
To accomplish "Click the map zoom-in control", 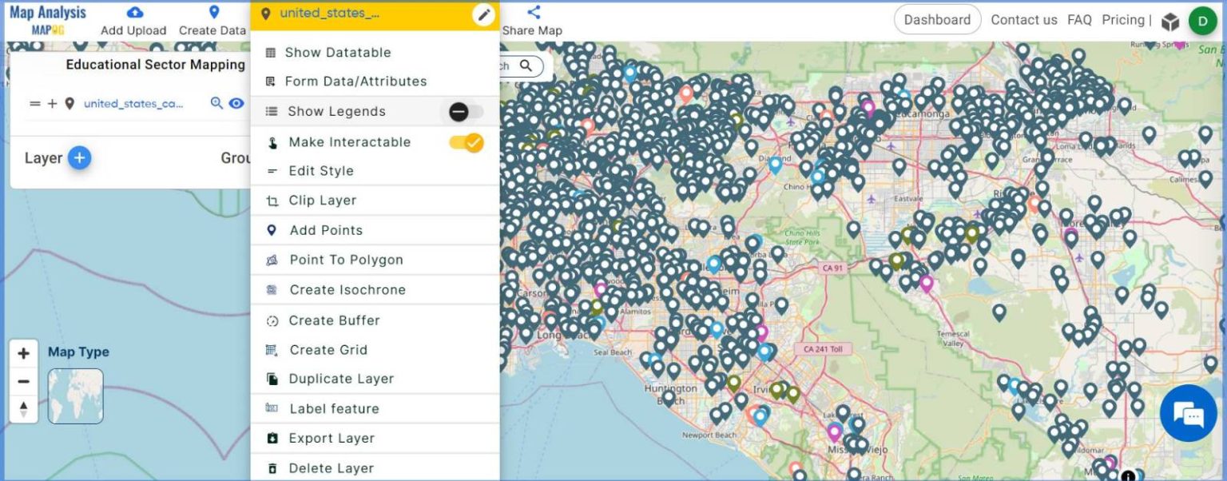I will click(24, 352).
